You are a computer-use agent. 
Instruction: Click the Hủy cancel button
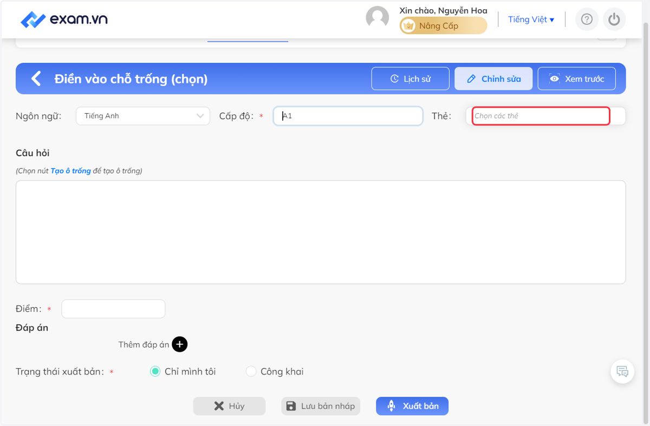point(229,406)
